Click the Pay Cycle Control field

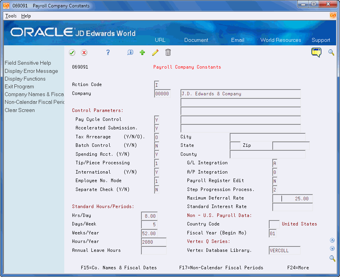click(x=156, y=120)
